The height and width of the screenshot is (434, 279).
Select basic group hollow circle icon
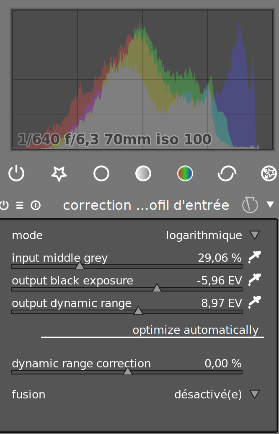click(x=101, y=173)
